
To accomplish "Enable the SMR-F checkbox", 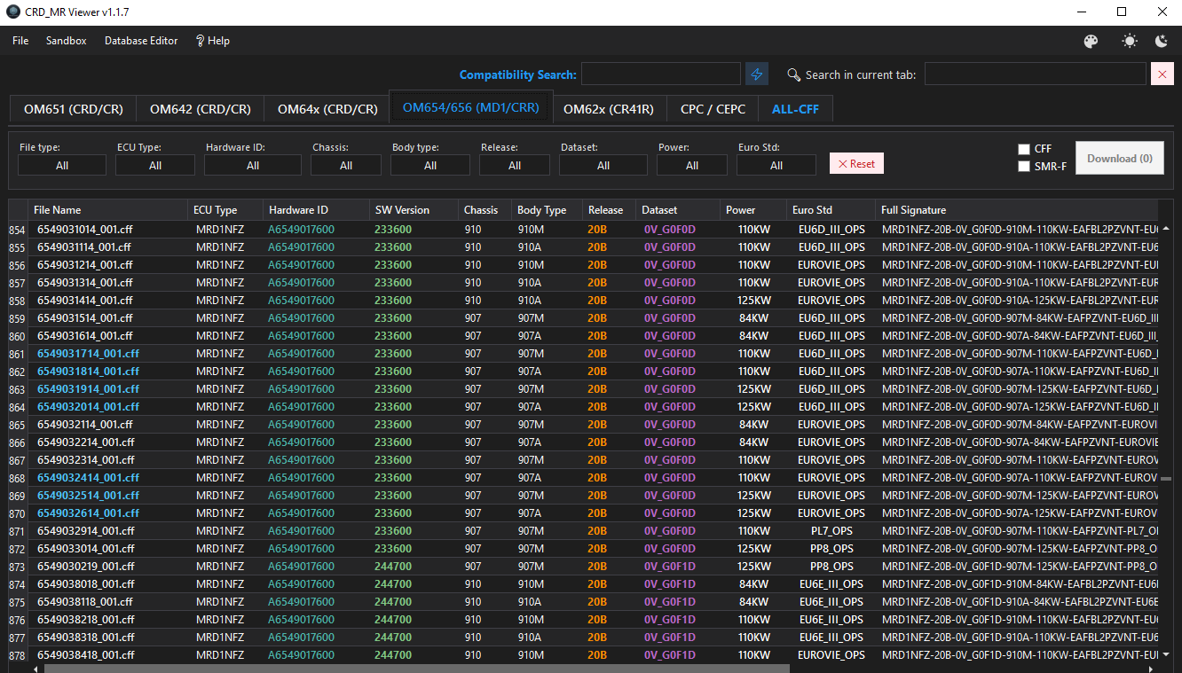I will click(1024, 166).
